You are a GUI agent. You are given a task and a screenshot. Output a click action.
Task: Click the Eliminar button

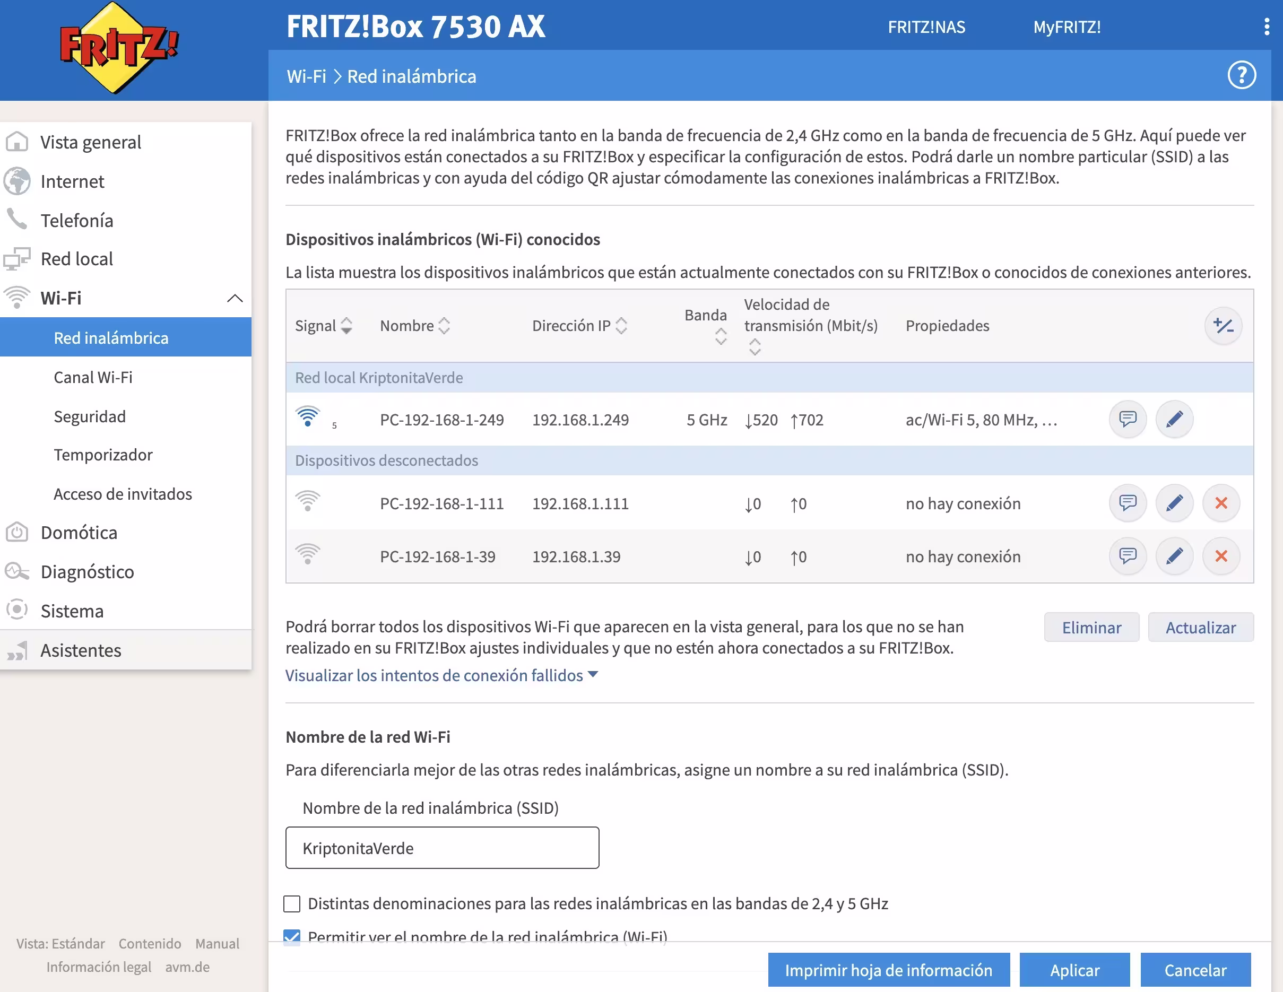pyautogui.click(x=1091, y=627)
